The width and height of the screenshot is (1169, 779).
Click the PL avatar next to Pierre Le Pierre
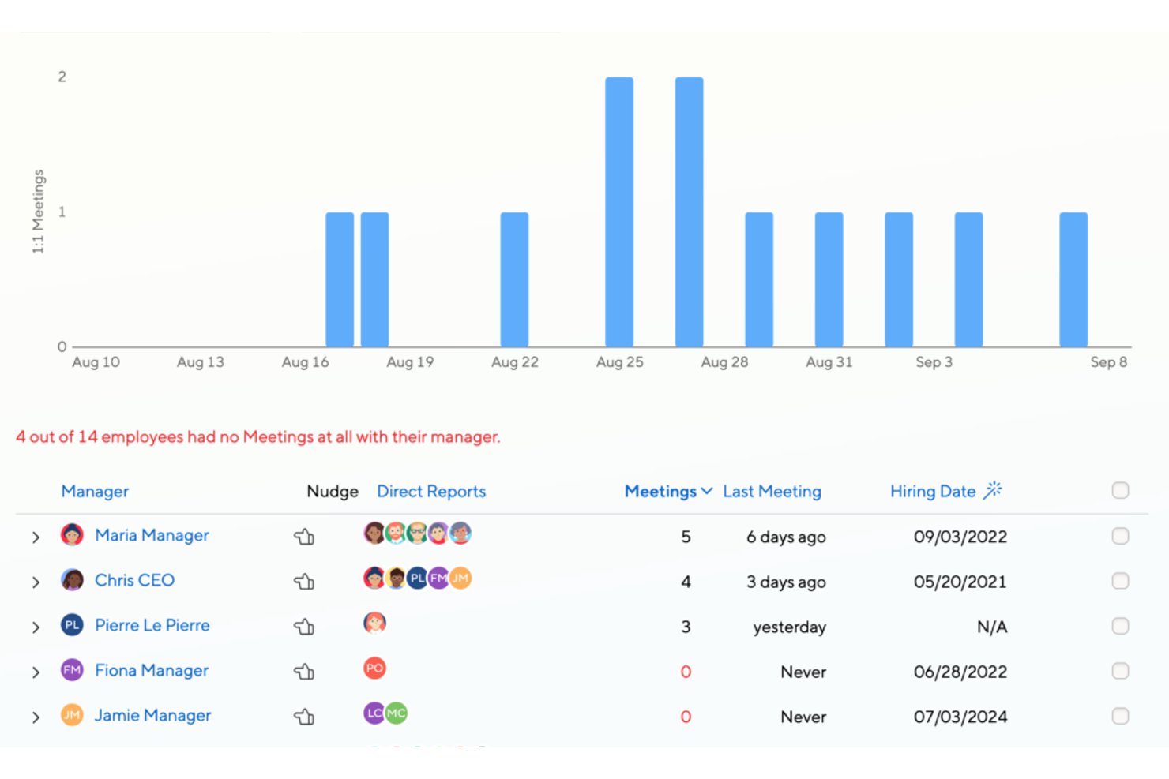(72, 625)
